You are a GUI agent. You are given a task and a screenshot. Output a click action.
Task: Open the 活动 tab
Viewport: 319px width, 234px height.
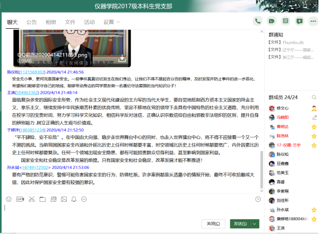pos(89,22)
